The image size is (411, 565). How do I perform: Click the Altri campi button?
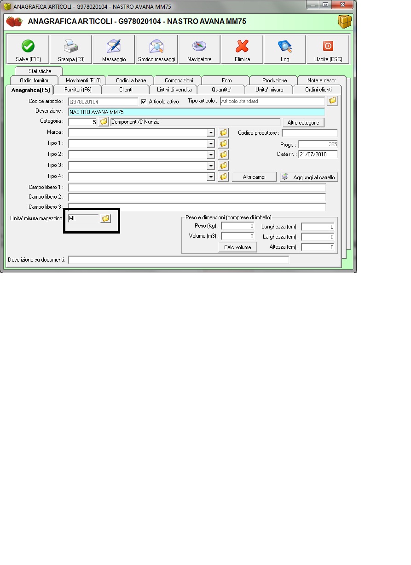click(254, 177)
